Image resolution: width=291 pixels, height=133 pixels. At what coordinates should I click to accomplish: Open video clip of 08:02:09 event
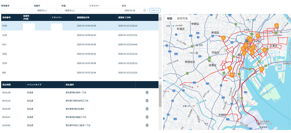[x=147, y=109]
